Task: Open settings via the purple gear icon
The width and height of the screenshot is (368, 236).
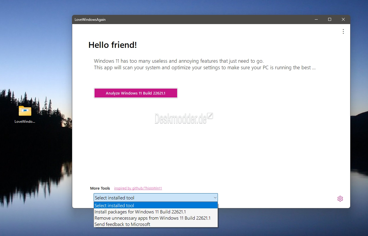Action: click(340, 199)
